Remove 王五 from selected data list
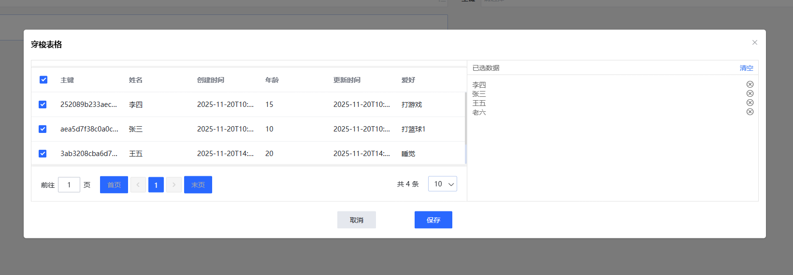 coord(750,103)
